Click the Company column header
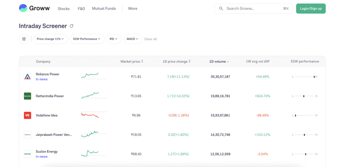This screenshot has width=354, height=167. click(43, 61)
